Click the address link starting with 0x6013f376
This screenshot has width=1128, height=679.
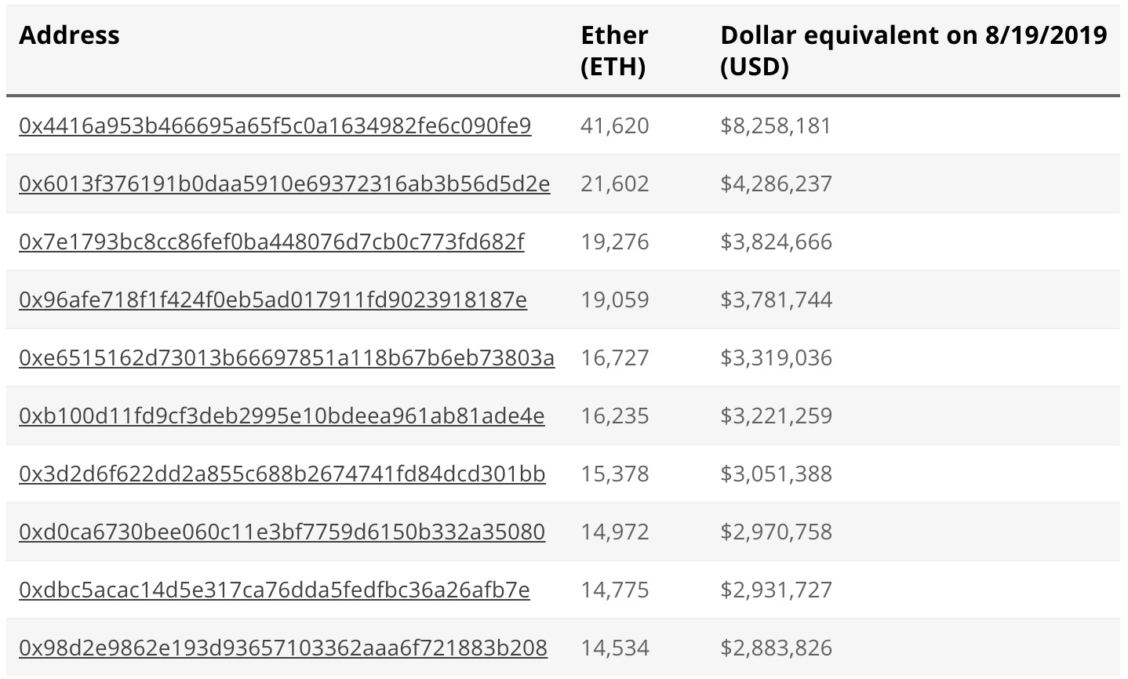click(284, 184)
